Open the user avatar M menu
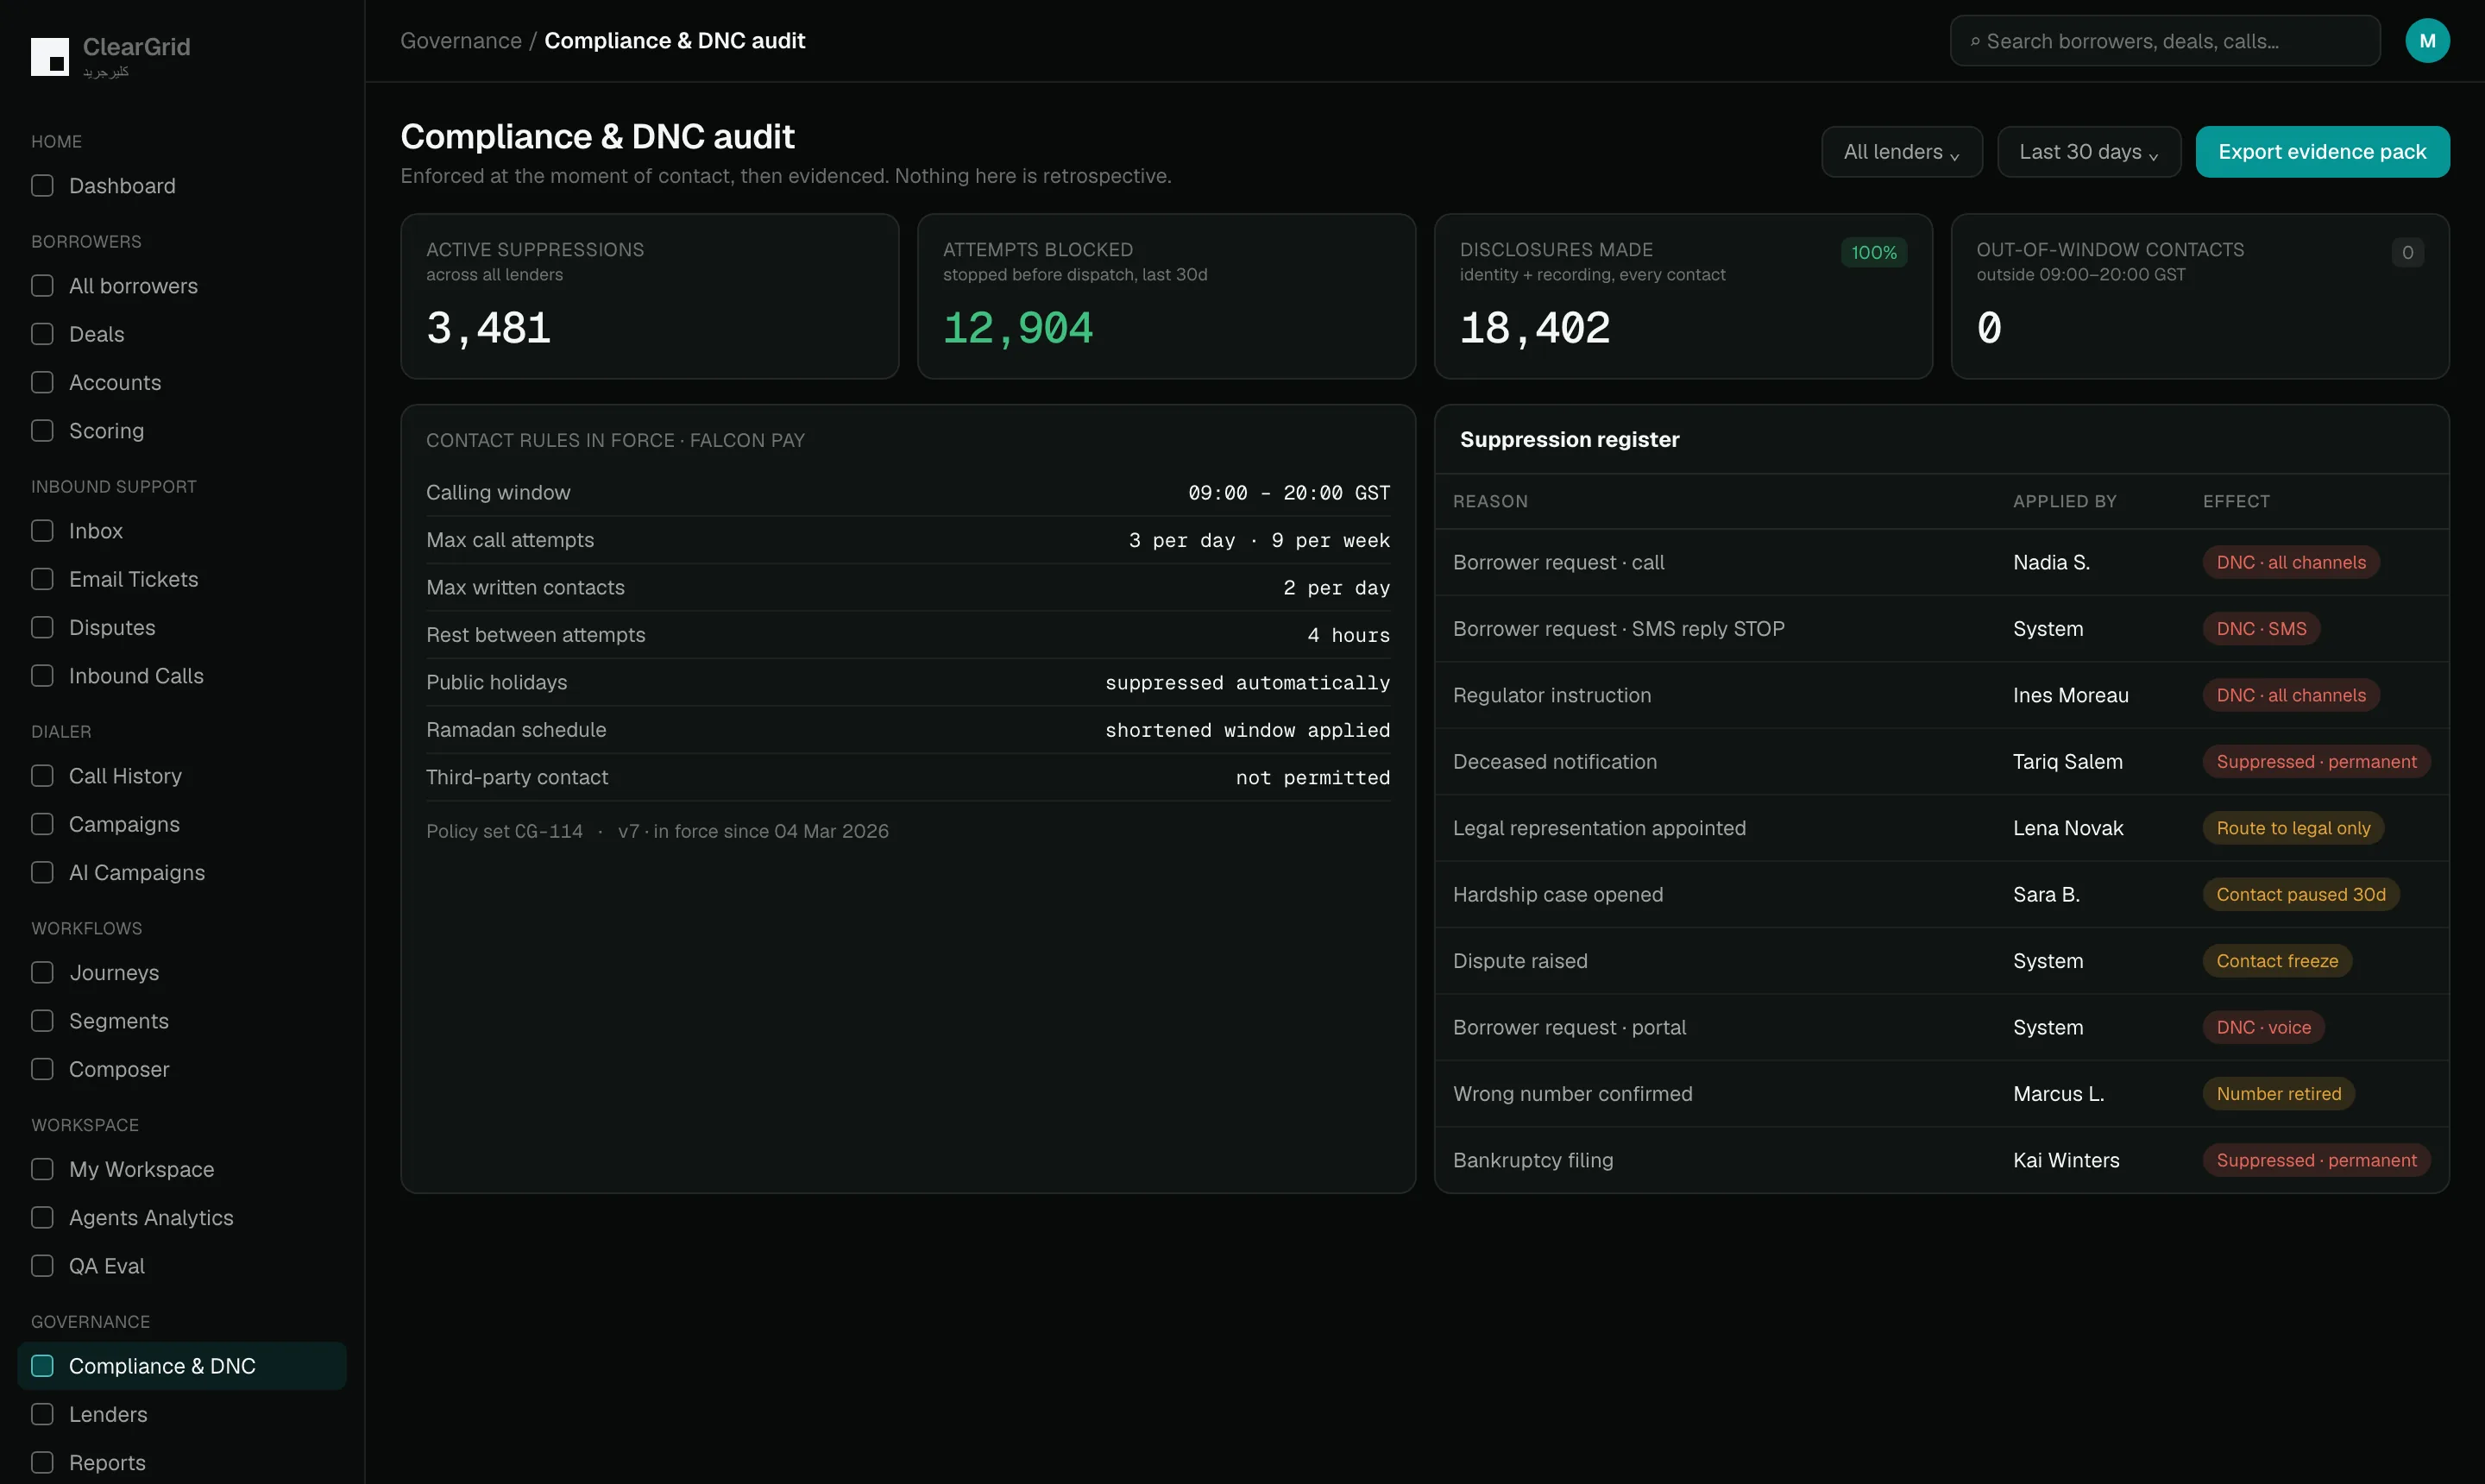This screenshot has width=2485, height=1484. (2427, 41)
